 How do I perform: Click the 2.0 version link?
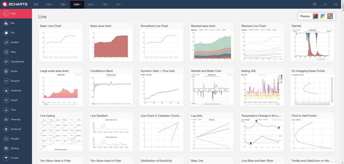pyautogui.click(x=325, y=5)
